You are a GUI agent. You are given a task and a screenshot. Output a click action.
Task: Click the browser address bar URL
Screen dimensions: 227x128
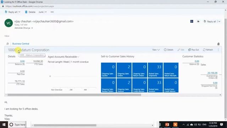click(x=30, y=6)
